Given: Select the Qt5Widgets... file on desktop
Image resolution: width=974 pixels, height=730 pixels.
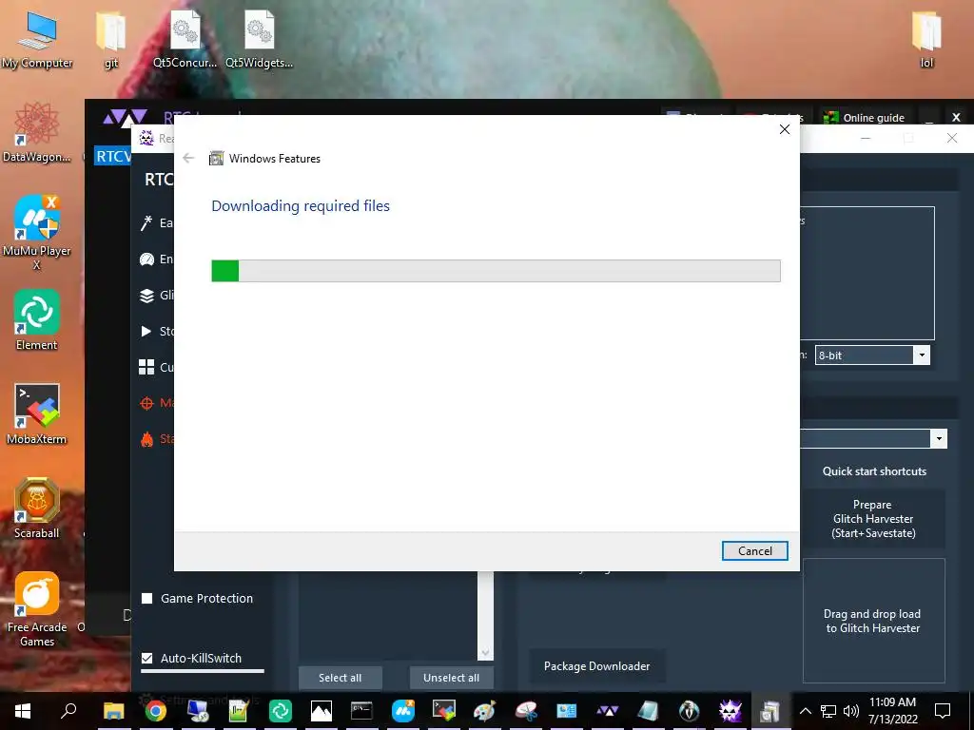Looking at the screenshot, I should click(259, 40).
